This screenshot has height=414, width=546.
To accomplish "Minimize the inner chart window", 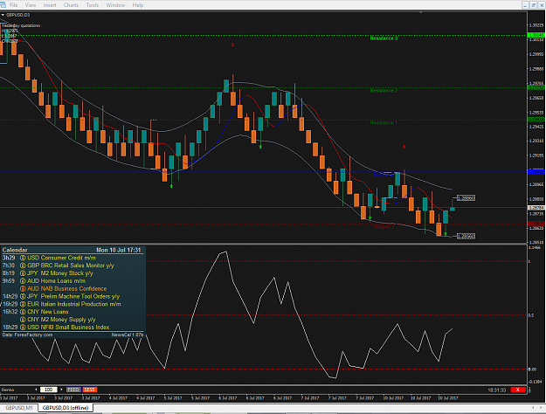I will (525, 5).
